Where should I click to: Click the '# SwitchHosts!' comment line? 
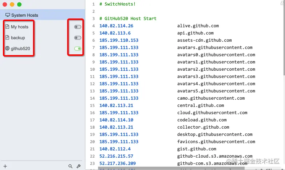tap(117, 4)
